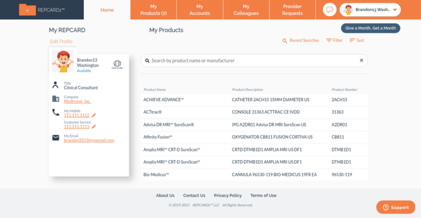Clear the product search with the X icon
The image size is (421, 218).
(x=361, y=60)
